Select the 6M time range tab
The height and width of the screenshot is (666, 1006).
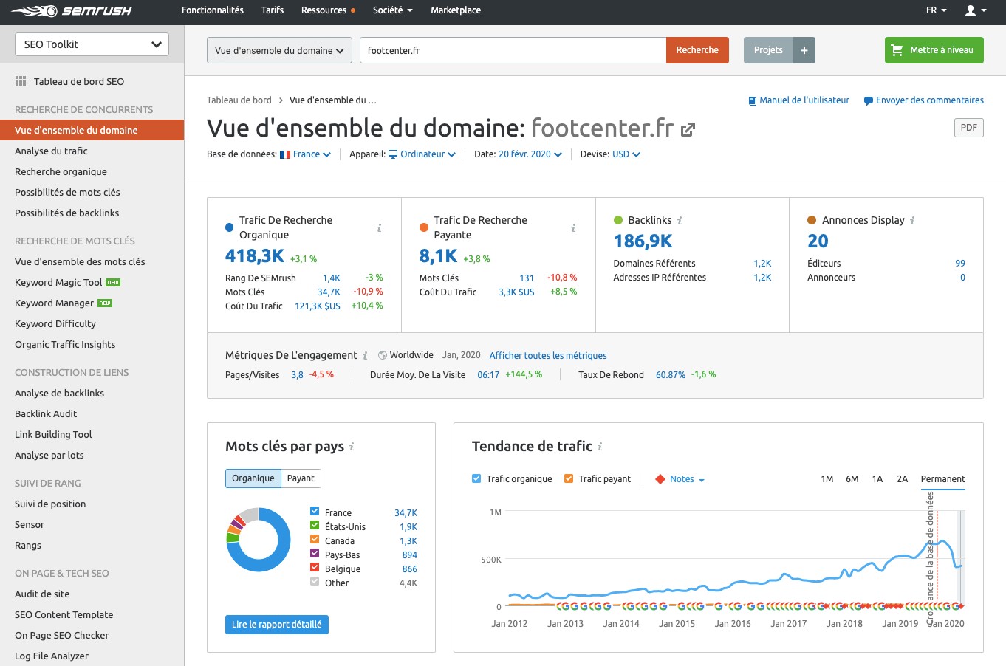pyautogui.click(x=852, y=479)
